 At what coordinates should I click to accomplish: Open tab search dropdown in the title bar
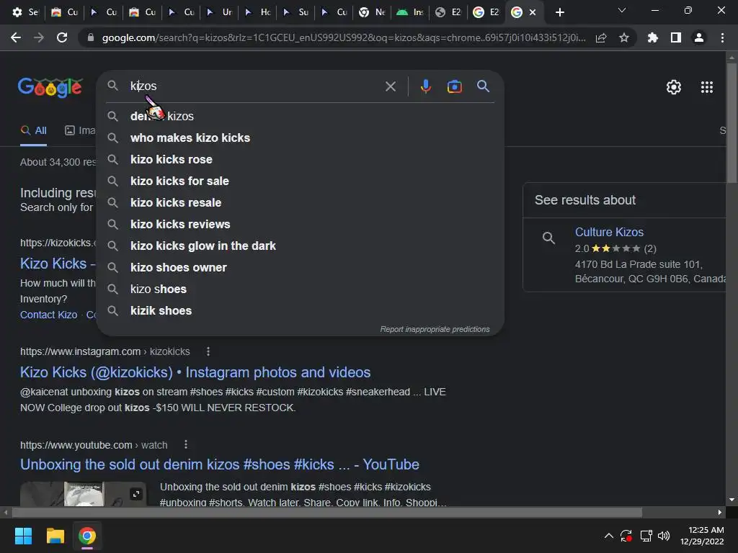click(x=622, y=10)
